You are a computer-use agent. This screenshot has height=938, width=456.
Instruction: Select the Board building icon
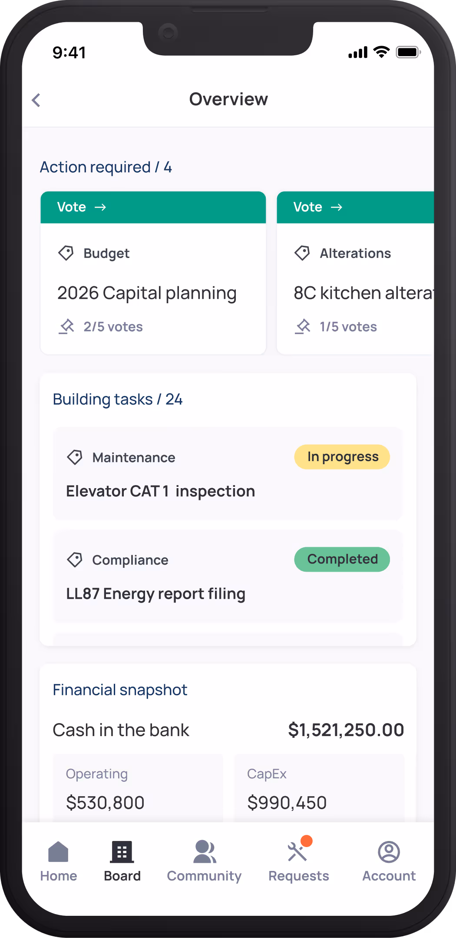click(122, 851)
